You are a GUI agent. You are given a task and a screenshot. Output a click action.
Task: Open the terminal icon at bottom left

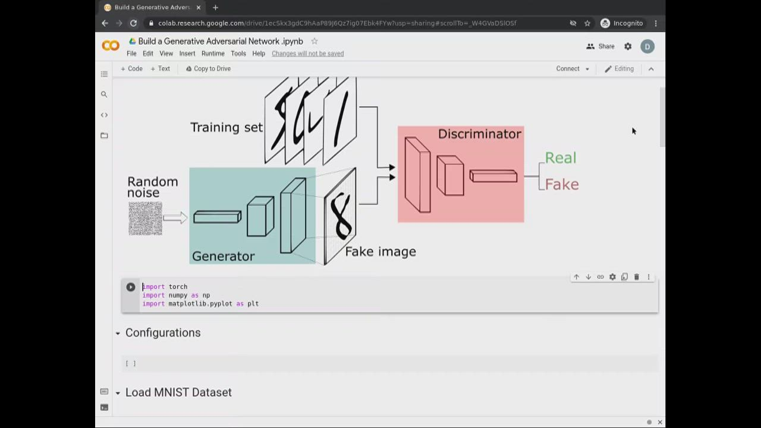104,407
